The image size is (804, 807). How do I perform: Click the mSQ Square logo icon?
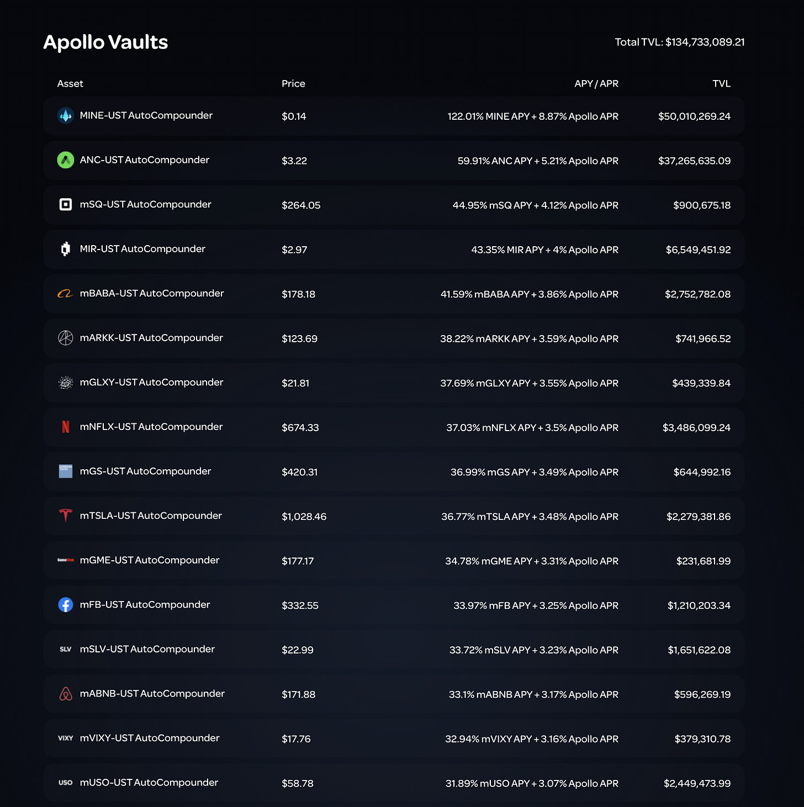pos(66,205)
